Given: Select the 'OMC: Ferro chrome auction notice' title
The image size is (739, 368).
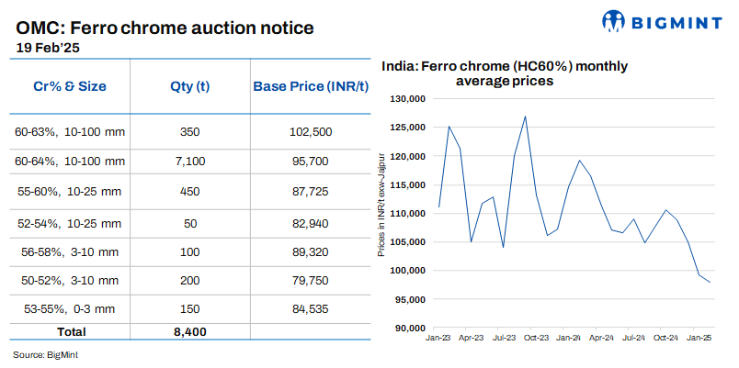Looking at the screenshot, I should pyautogui.click(x=165, y=28).
